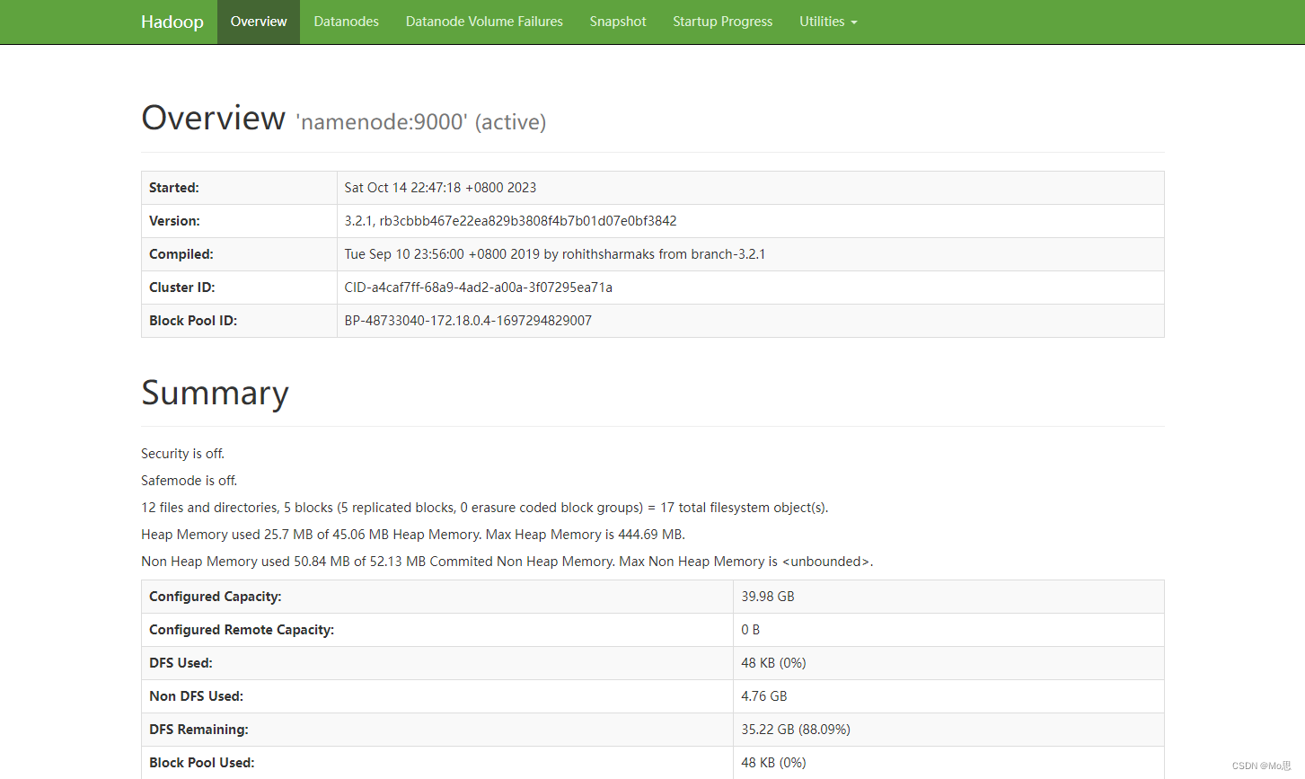Switch to the Snapshot tab

pyautogui.click(x=618, y=22)
